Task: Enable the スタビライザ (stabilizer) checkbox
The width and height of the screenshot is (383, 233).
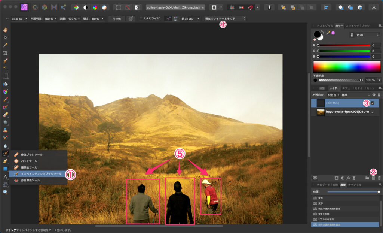Action: click(x=141, y=18)
